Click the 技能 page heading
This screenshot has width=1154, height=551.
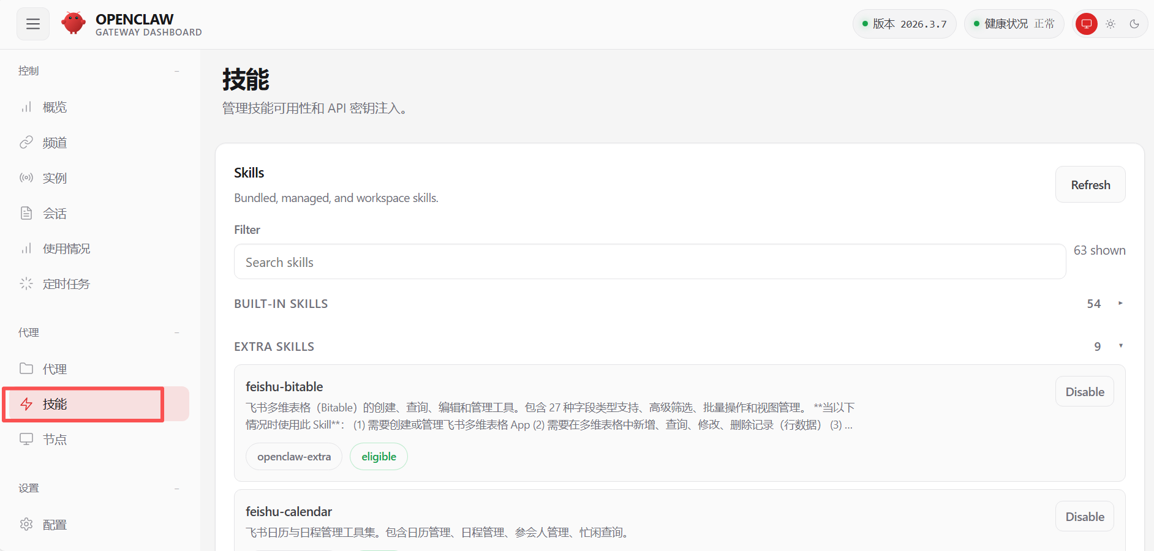click(x=246, y=80)
